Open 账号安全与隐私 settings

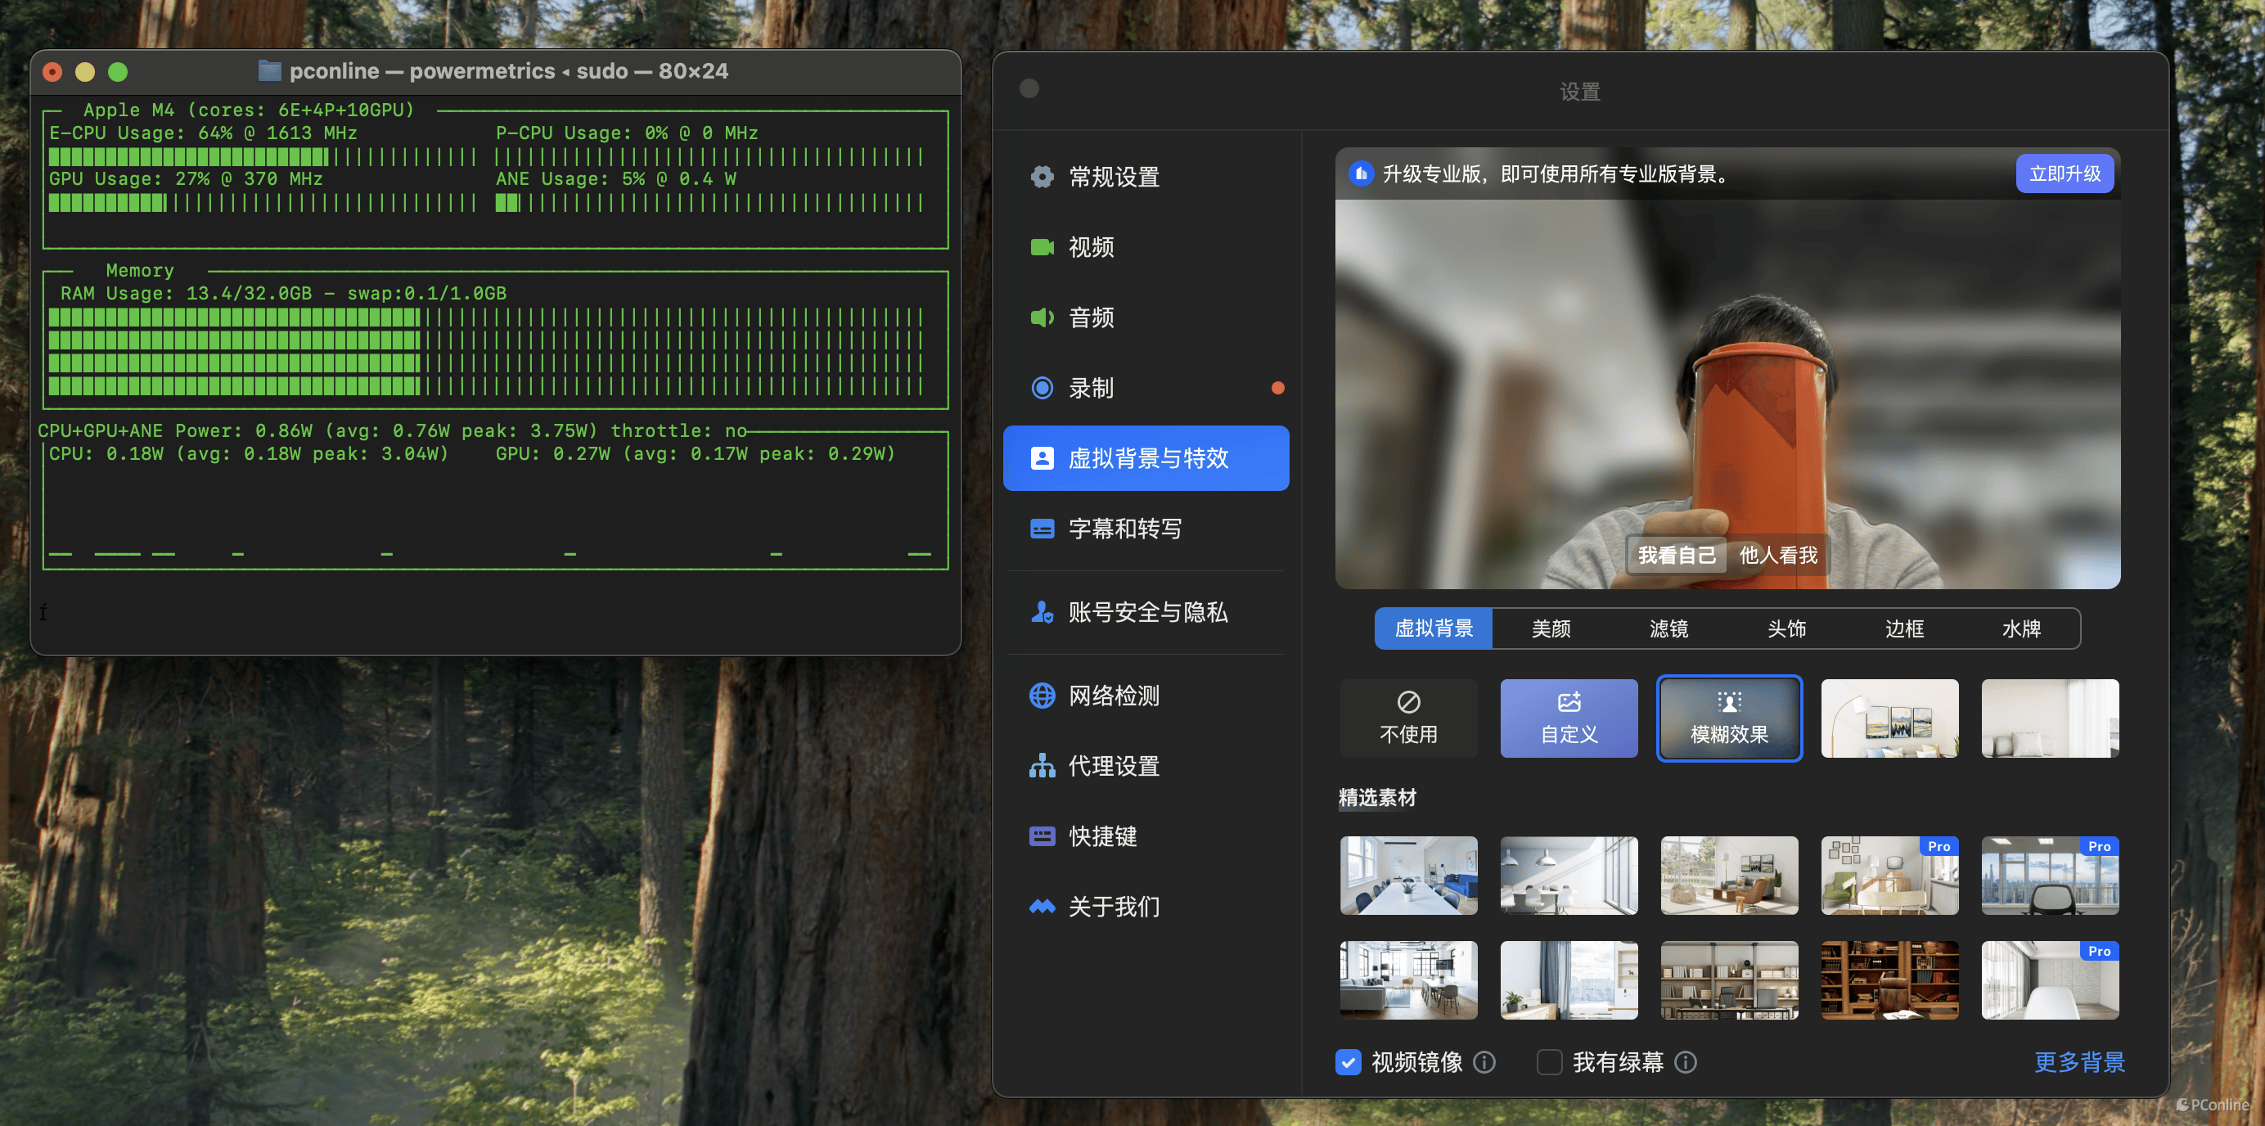(1146, 612)
